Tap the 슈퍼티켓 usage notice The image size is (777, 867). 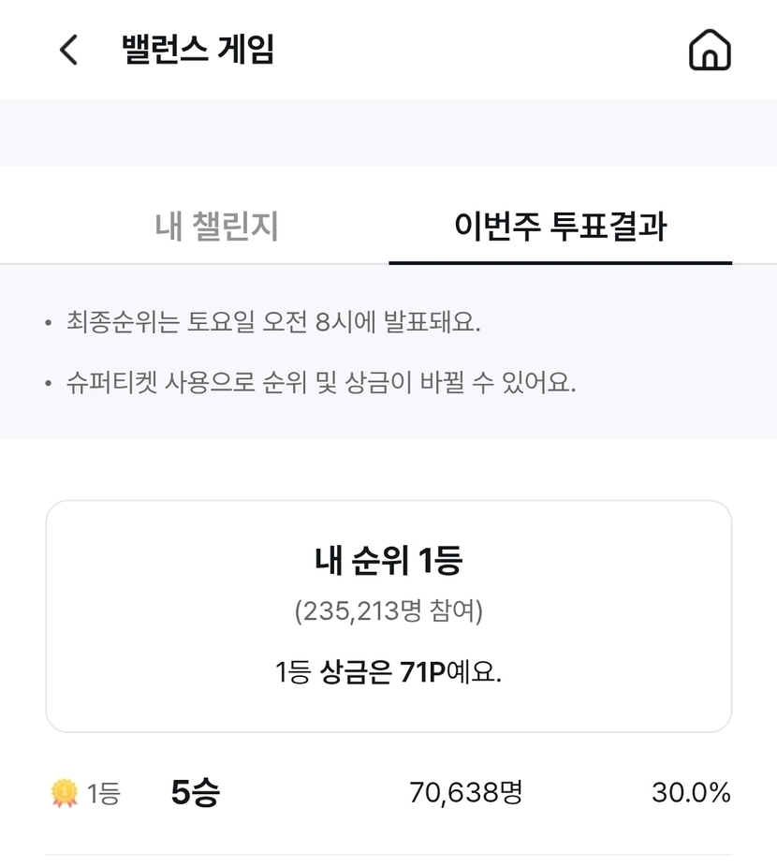320,383
